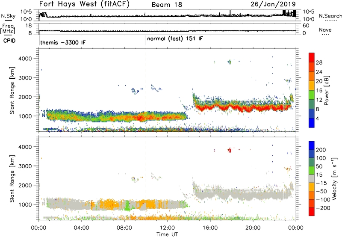
Task: Pick the green Velocity segment between 15 and 50
Action: 312,170
